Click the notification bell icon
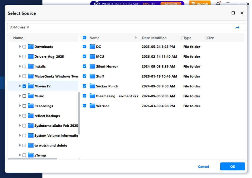The image size is (252, 178). coord(218,4)
